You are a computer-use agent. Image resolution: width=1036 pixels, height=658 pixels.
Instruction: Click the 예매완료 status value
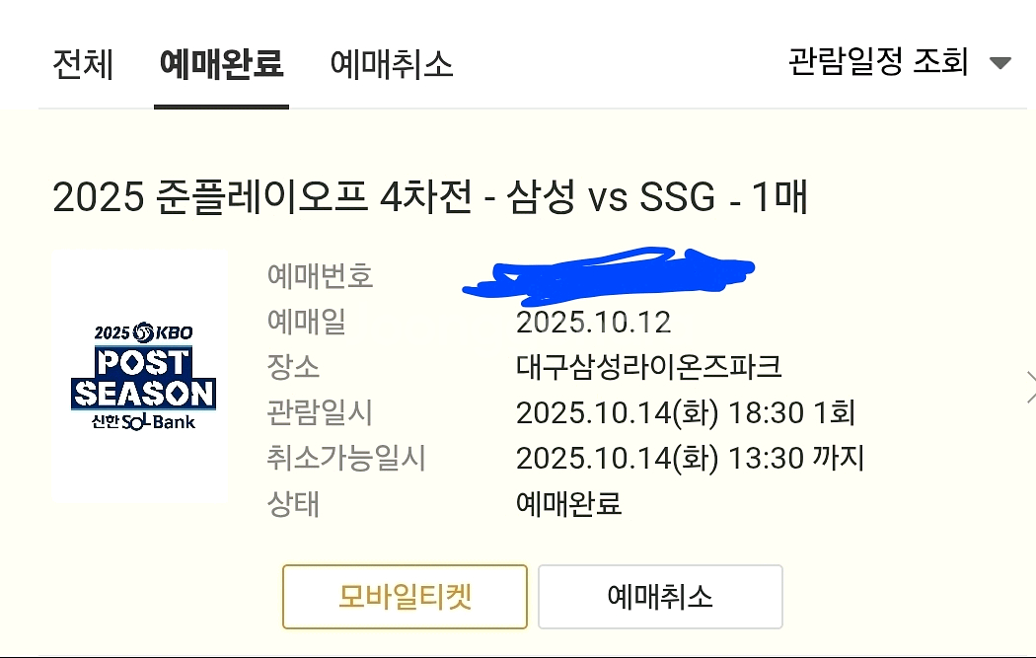click(568, 504)
